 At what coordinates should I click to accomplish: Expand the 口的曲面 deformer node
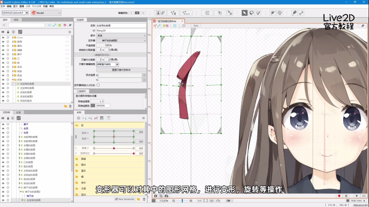[19, 162]
